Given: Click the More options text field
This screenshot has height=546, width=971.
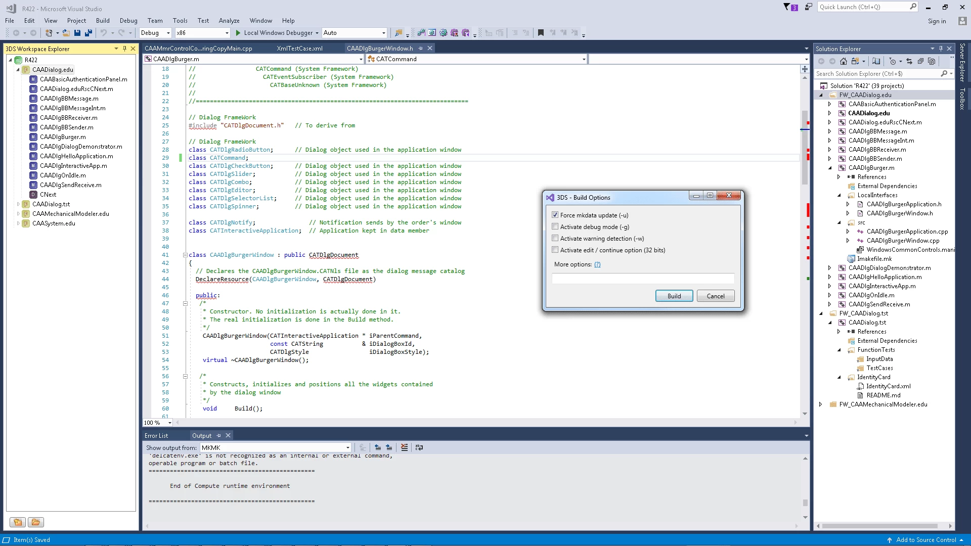Looking at the screenshot, I should tap(642, 279).
